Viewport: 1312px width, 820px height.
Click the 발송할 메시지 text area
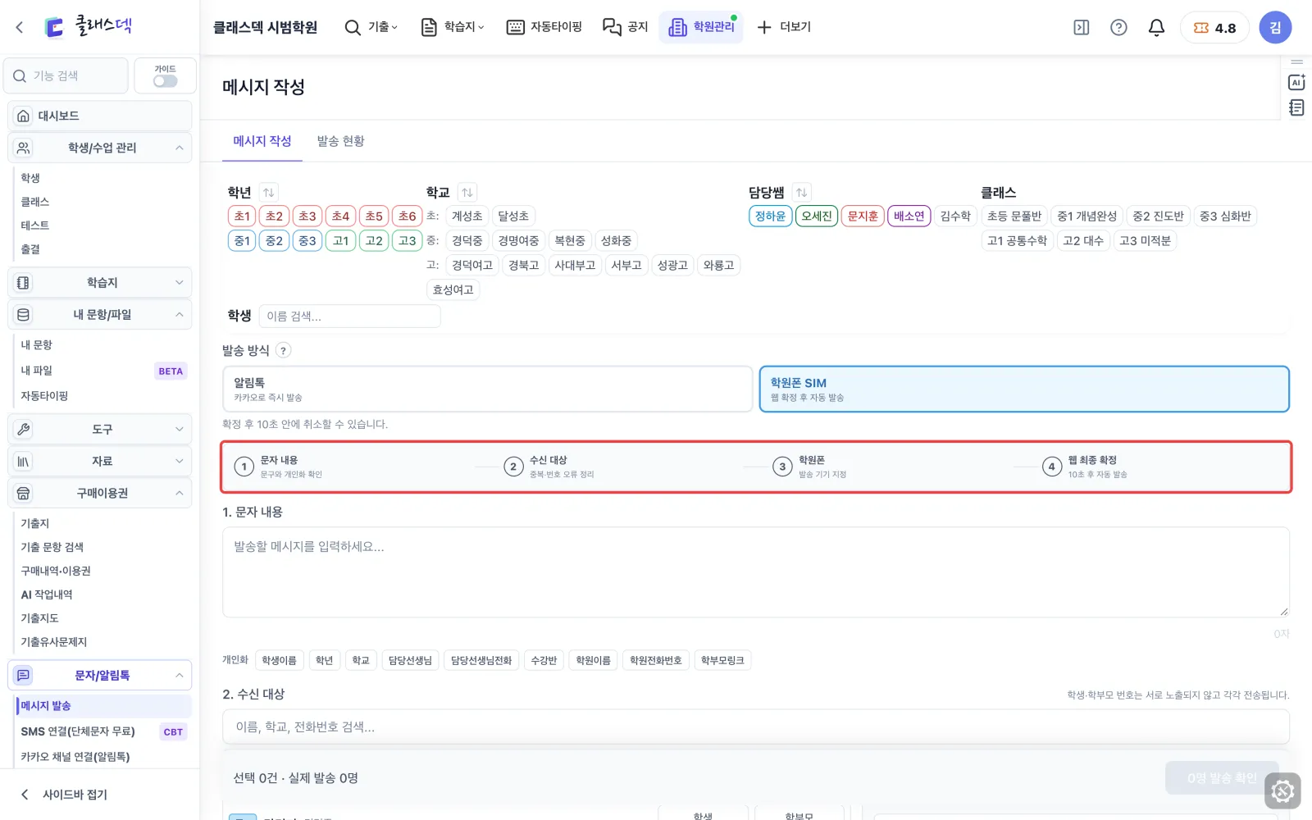tap(756, 572)
